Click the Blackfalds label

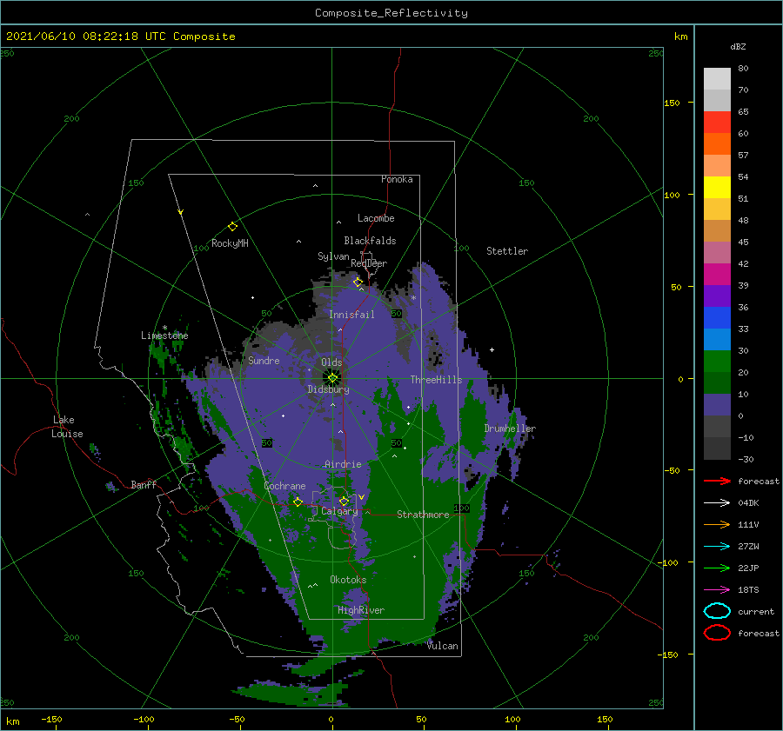point(370,241)
